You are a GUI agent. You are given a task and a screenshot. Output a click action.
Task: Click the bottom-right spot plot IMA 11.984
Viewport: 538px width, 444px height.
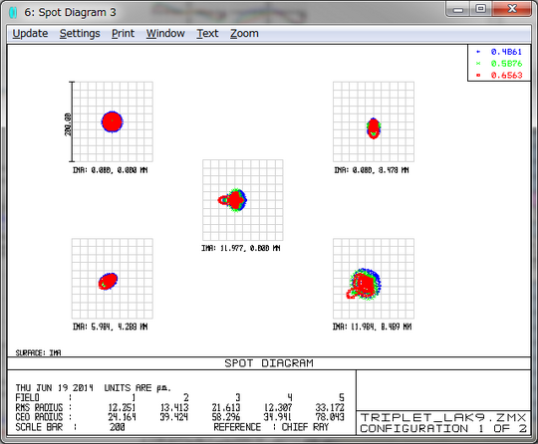[374, 279]
